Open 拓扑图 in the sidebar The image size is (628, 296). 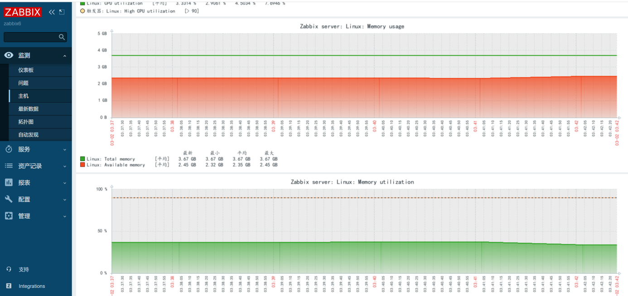26,122
